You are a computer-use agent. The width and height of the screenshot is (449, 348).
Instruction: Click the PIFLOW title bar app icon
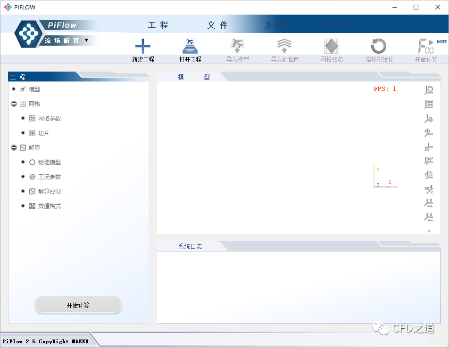8,7
